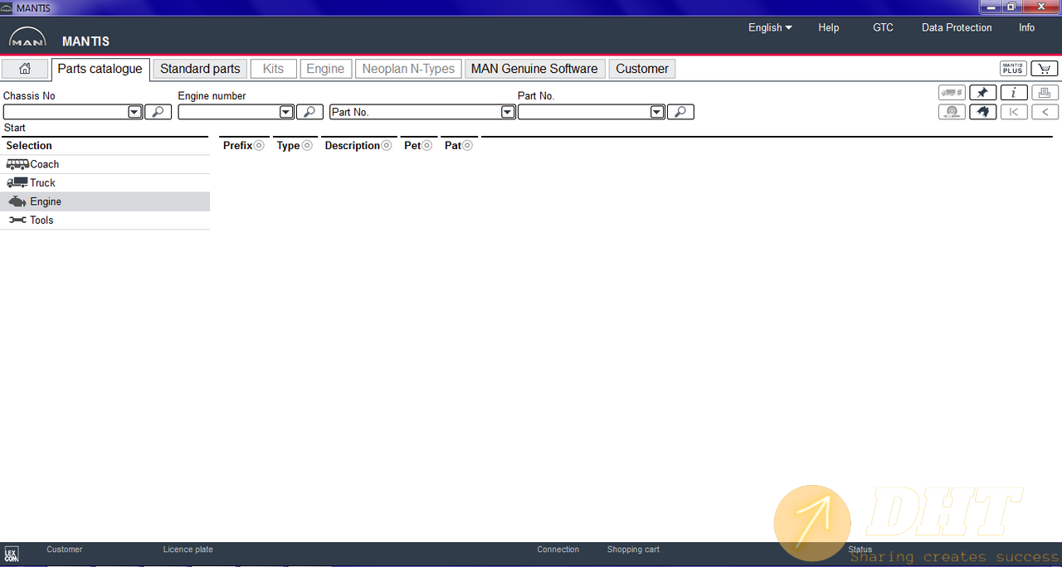Image resolution: width=1062 pixels, height=567 pixels.
Task: Switch to Standard parts tab
Action: tap(200, 69)
